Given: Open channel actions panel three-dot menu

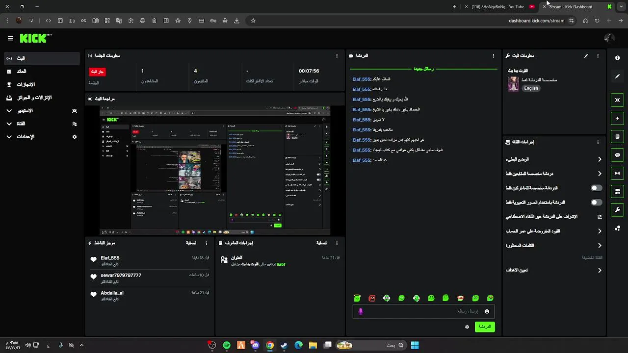Looking at the screenshot, I should 598,142.
